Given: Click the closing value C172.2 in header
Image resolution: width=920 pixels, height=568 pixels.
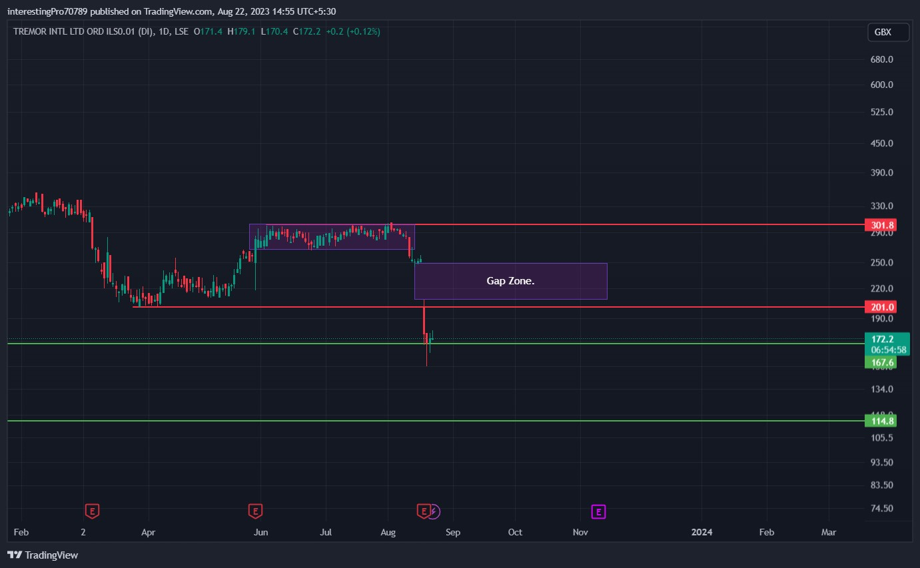Looking at the screenshot, I should click(x=306, y=31).
